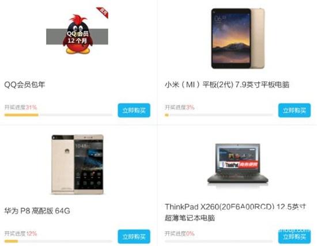Viewport: 317px width, 246px height.
Task: Click the QQ会员 12个月 gray banner
Action: pyautogui.click(x=77, y=37)
